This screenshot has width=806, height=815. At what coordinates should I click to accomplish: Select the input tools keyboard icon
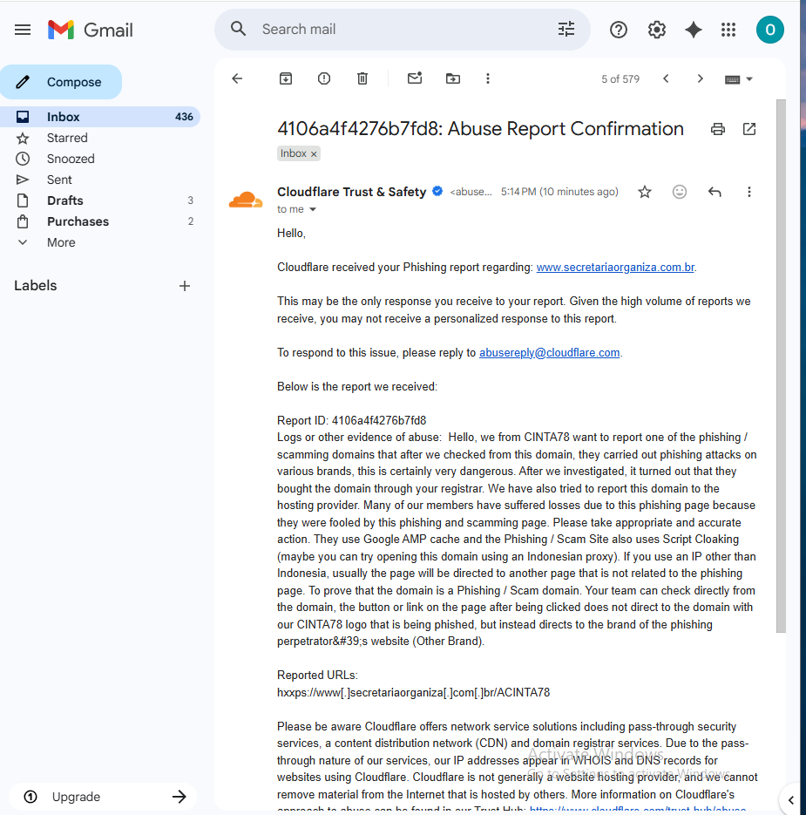(732, 79)
